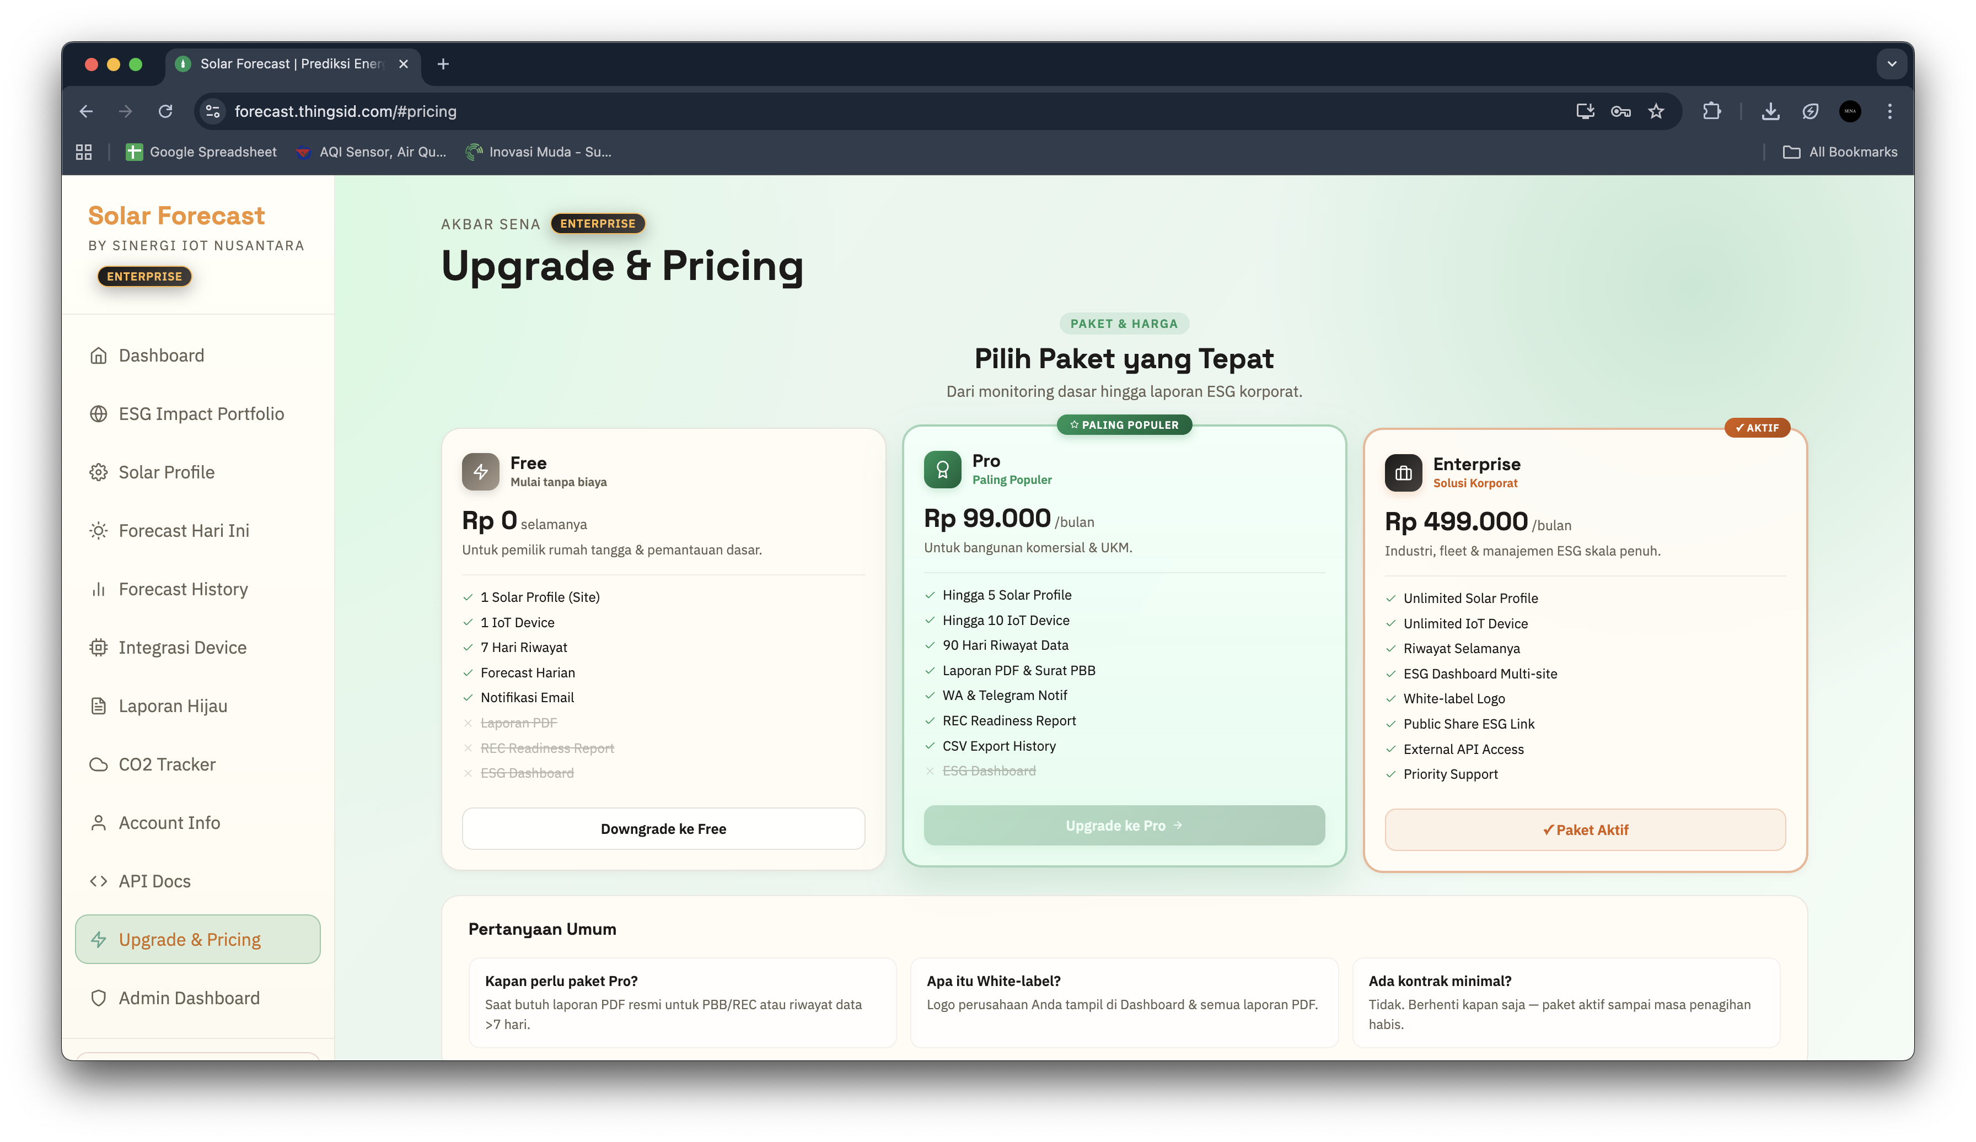Screen dimensions: 1976x1142
Task: Expand the All Bookmarks folder
Action: [x=1840, y=151]
